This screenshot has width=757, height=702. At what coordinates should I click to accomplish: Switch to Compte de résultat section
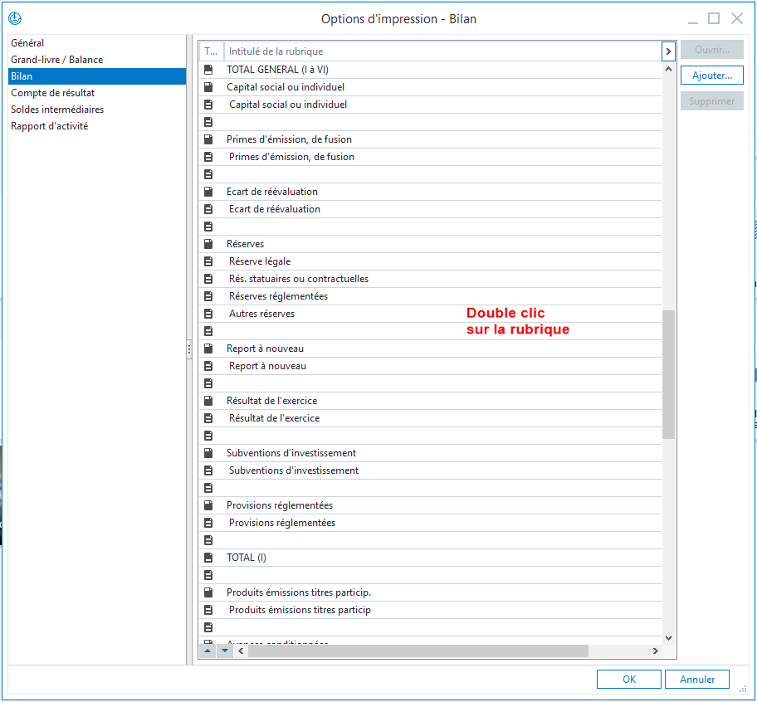[x=52, y=93]
